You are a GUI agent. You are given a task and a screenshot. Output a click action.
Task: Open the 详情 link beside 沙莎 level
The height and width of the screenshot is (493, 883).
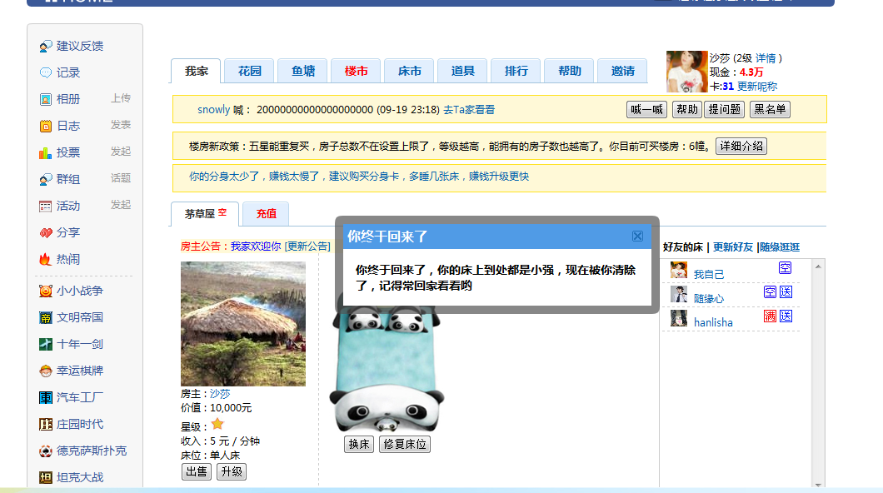tap(766, 58)
